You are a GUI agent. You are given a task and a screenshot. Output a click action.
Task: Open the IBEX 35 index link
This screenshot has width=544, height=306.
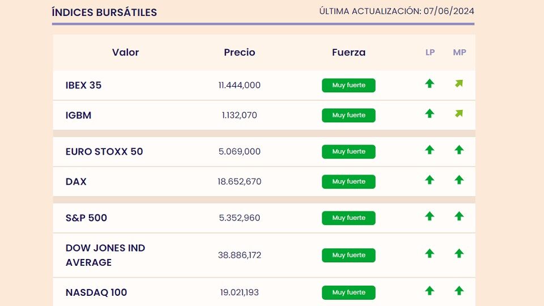click(x=83, y=86)
